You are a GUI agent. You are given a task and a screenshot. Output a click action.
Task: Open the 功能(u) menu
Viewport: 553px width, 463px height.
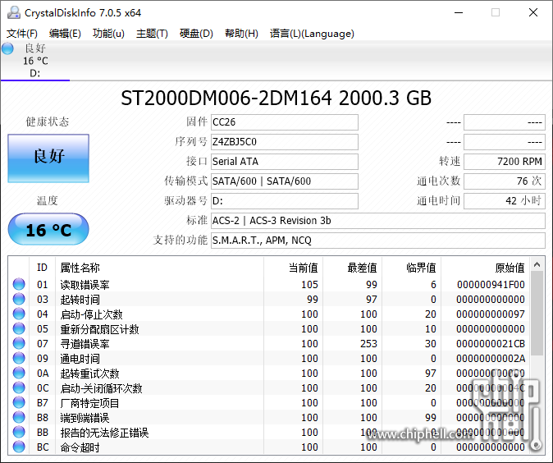[x=108, y=34]
